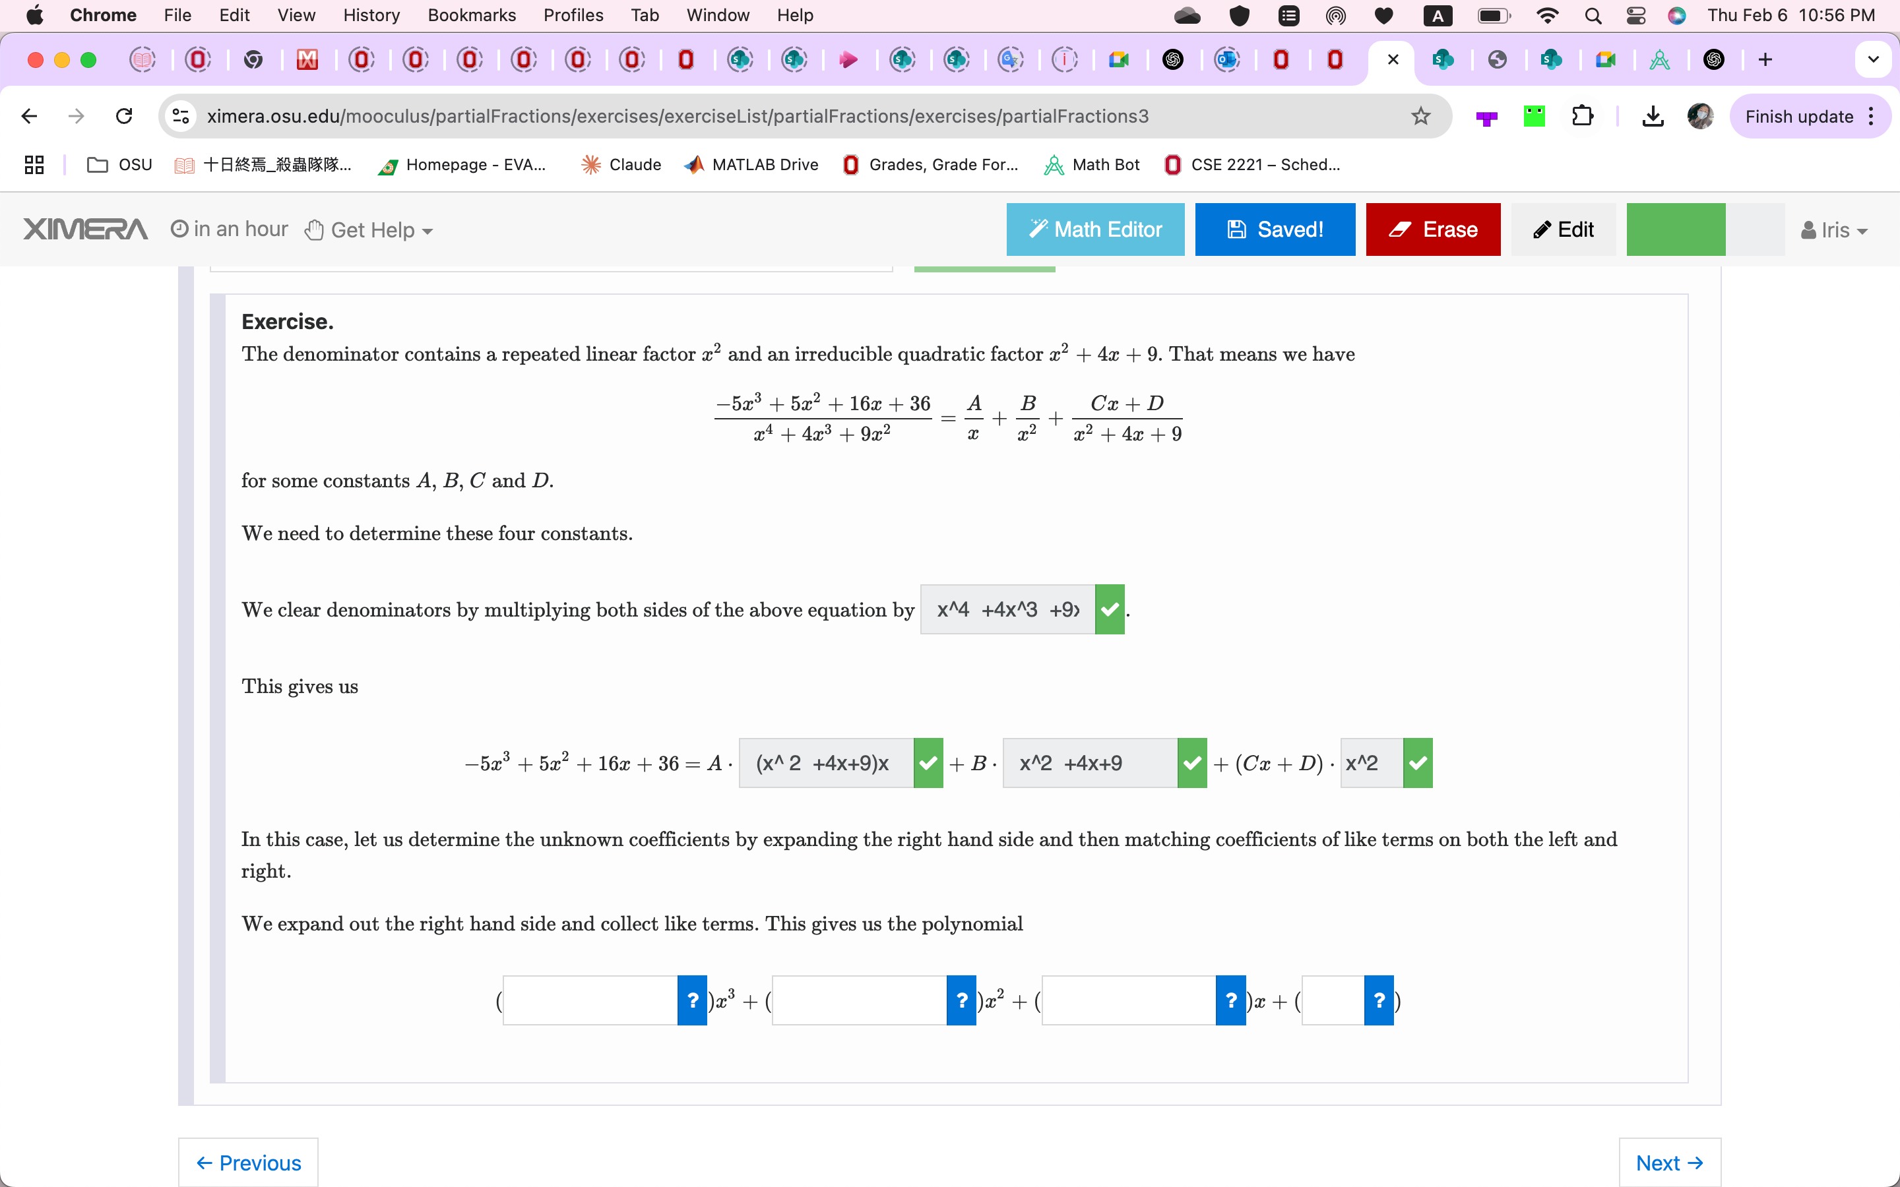The image size is (1900, 1187).
Task: Open the Iris user dropdown
Action: [1834, 230]
